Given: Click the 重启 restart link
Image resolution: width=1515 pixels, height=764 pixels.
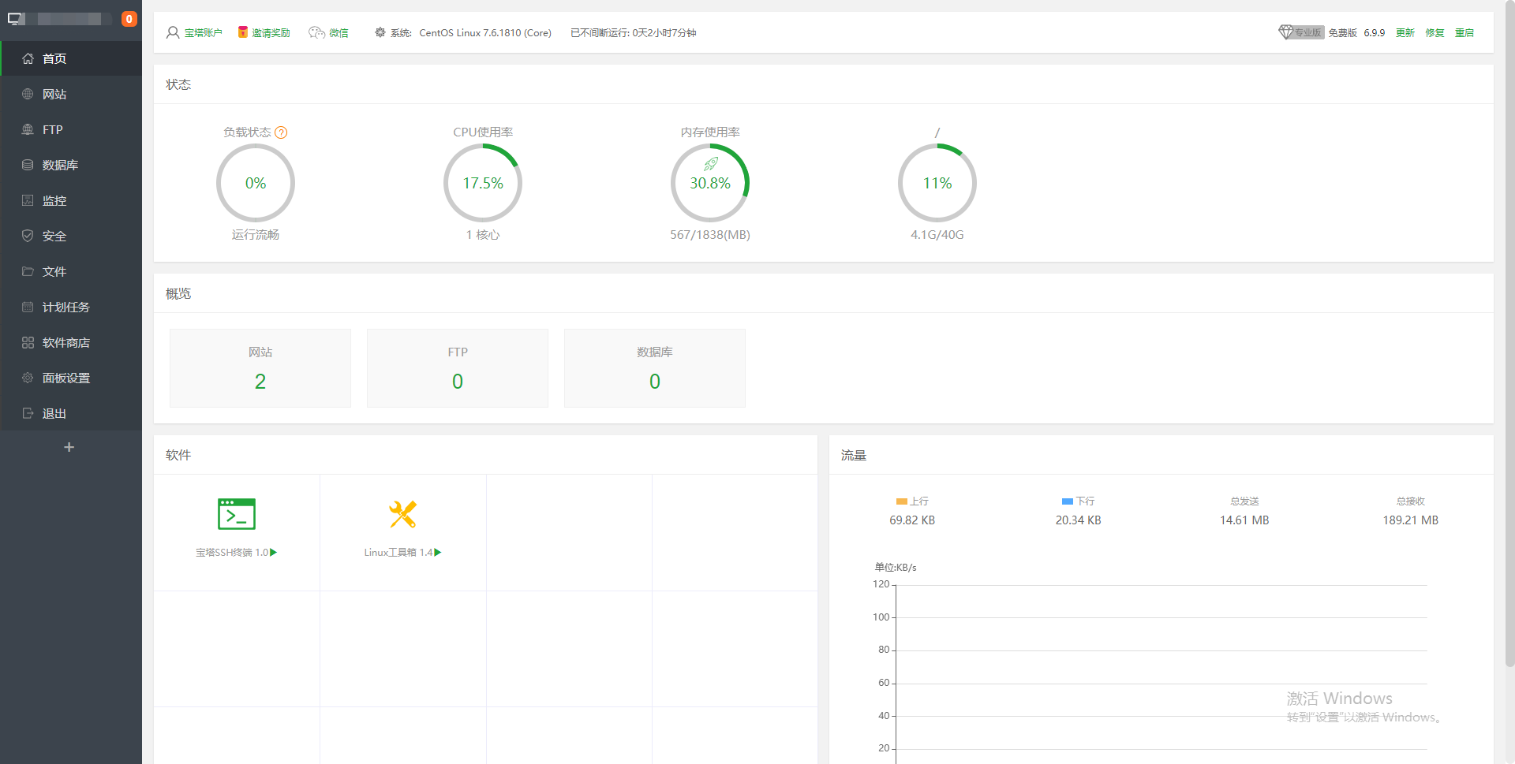Looking at the screenshot, I should pyautogui.click(x=1464, y=33).
